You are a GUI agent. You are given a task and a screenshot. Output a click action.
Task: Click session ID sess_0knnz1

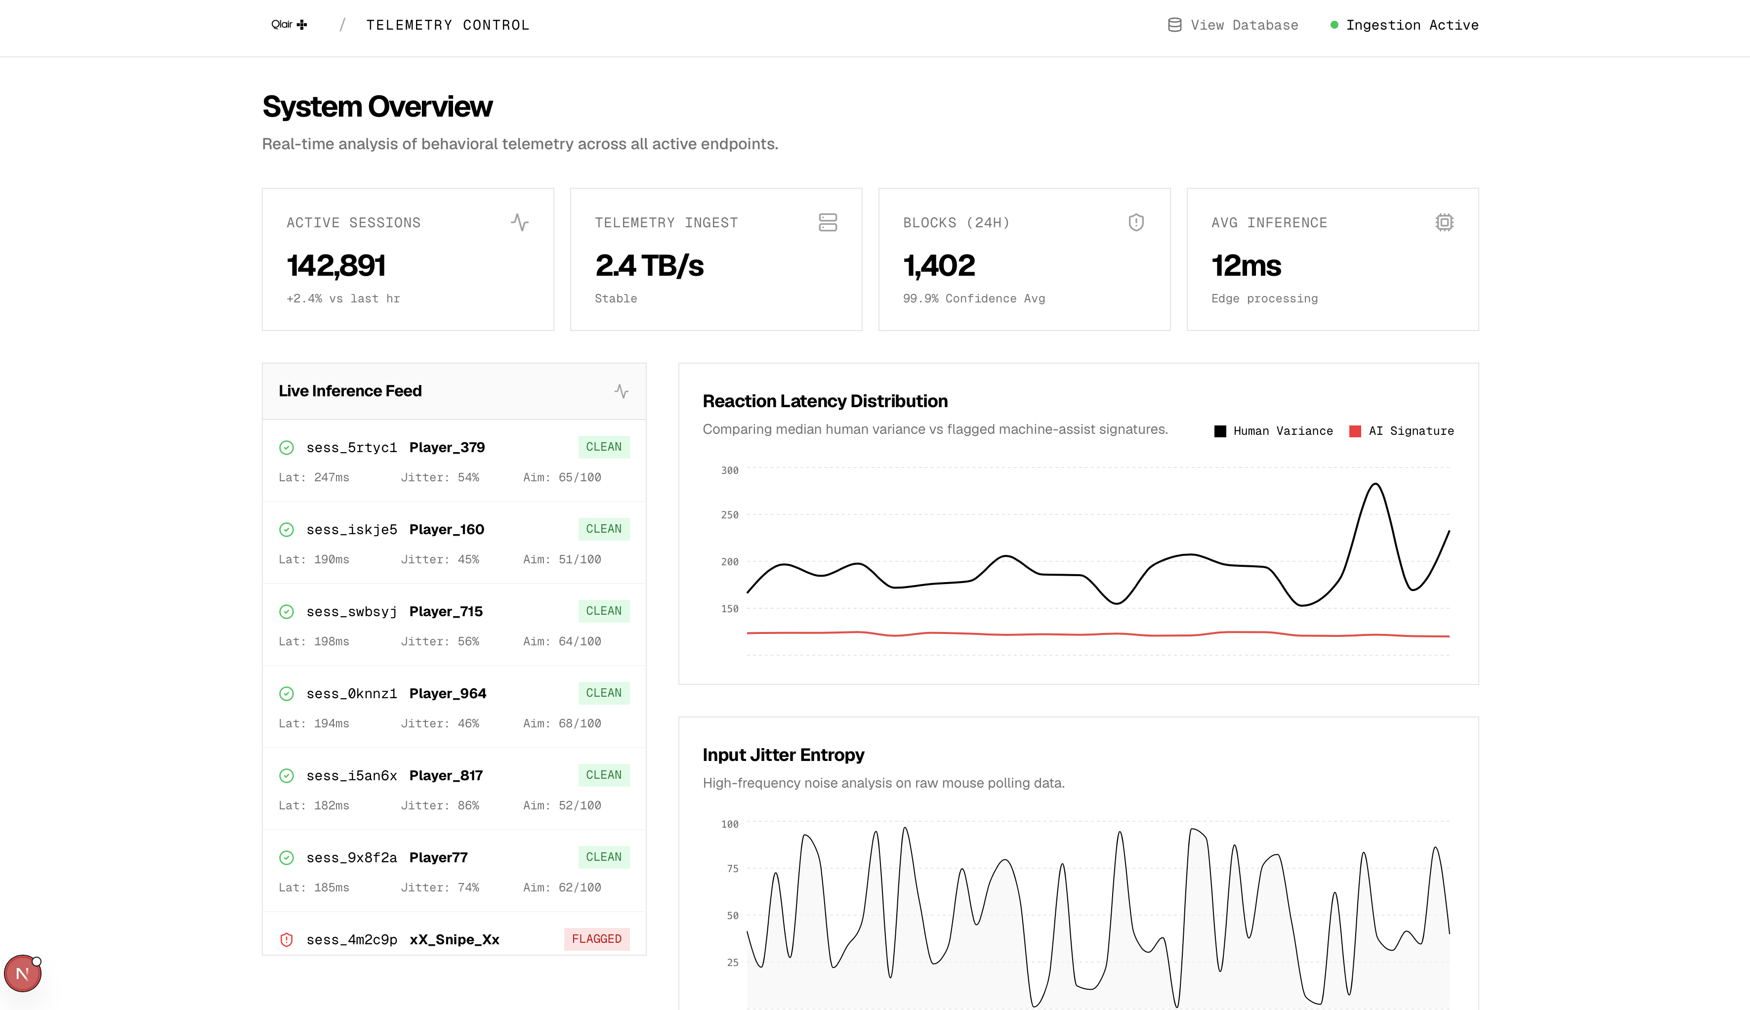tap(352, 694)
